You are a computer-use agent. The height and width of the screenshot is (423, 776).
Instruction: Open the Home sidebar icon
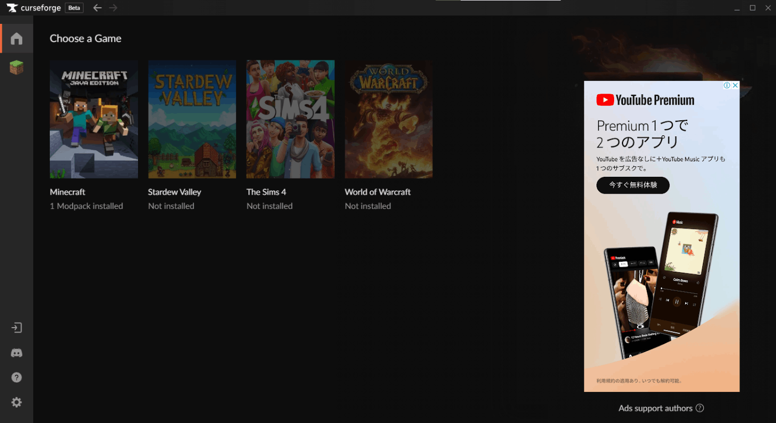(17, 38)
